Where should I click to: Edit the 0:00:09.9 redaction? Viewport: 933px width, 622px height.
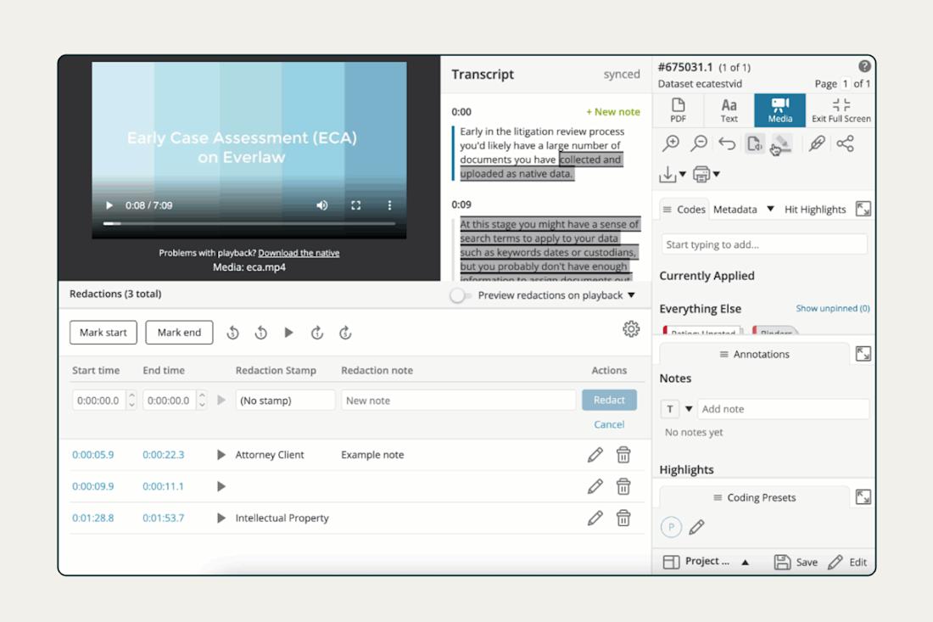(x=595, y=486)
